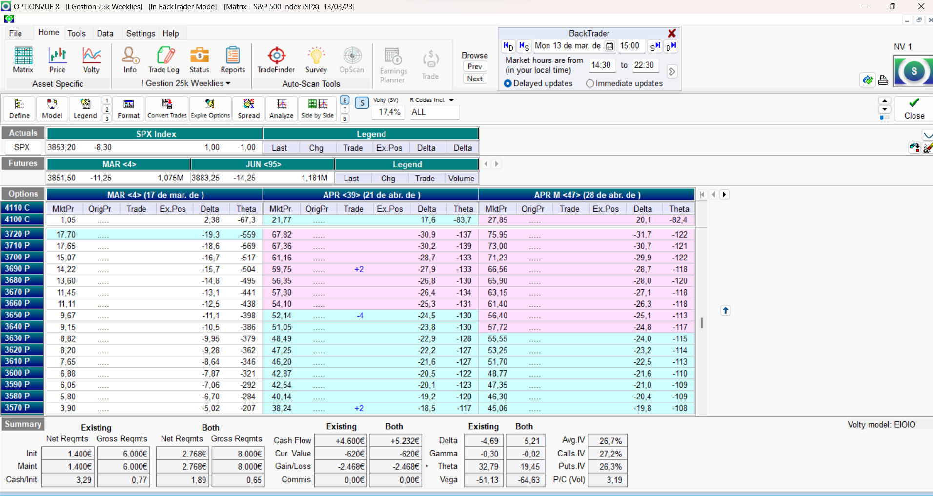The image size is (933, 496).
Task: Open the Volty volatility tool
Action: coord(91,60)
